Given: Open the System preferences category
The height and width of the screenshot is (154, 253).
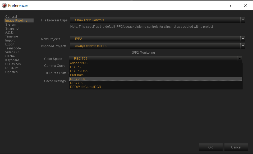Looking at the screenshot, I should coord(11,25).
